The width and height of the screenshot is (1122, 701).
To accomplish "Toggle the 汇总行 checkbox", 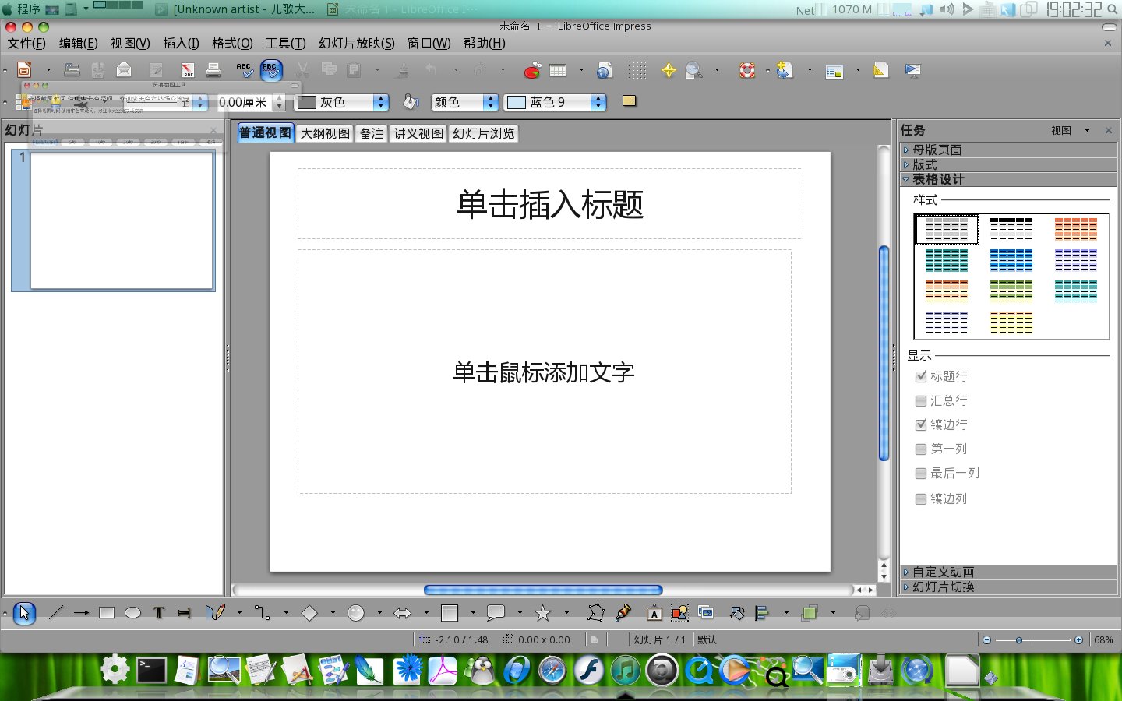I will 921,400.
